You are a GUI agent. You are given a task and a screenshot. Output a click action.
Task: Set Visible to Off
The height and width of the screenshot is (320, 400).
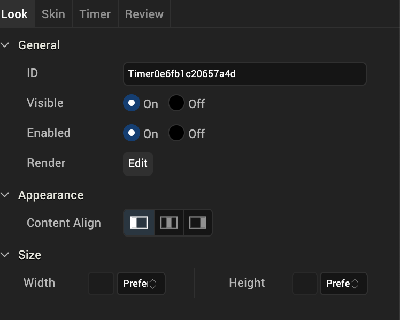point(176,103)
